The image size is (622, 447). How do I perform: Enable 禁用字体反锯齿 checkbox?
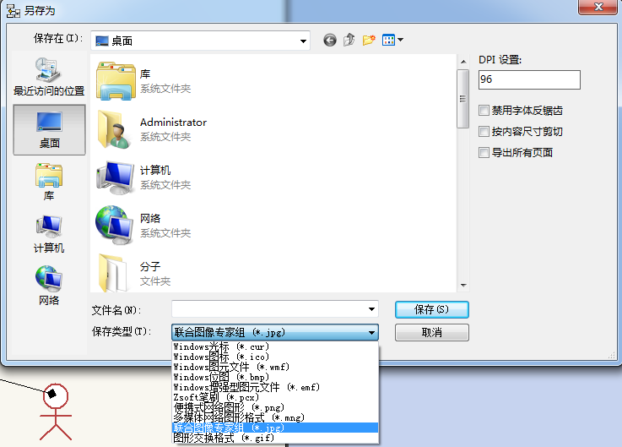coord(484,111)
